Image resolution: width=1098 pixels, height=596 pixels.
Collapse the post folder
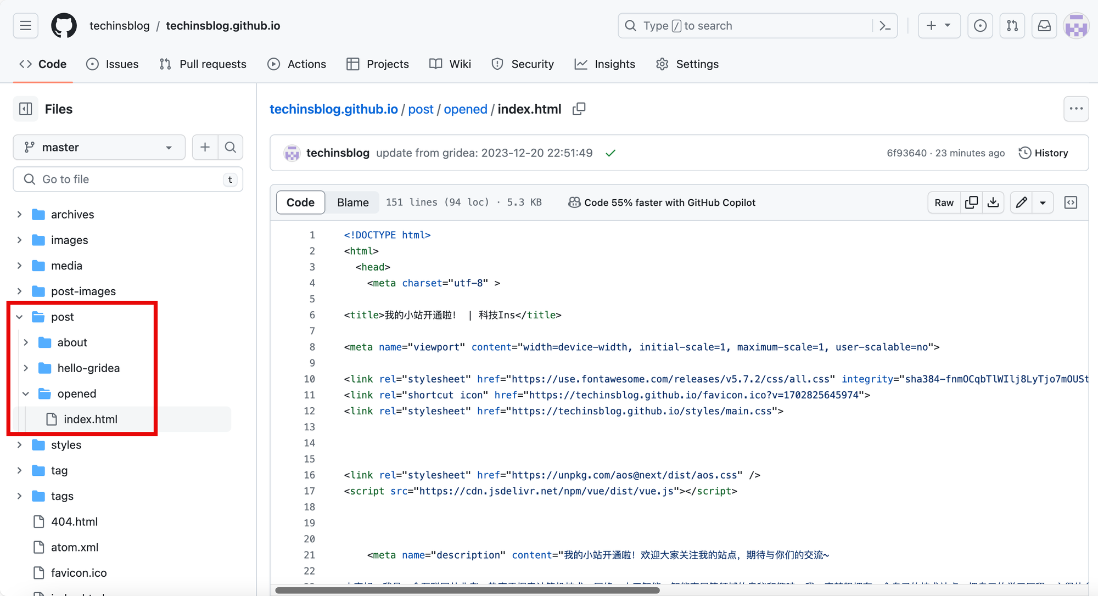pos(19,317)
